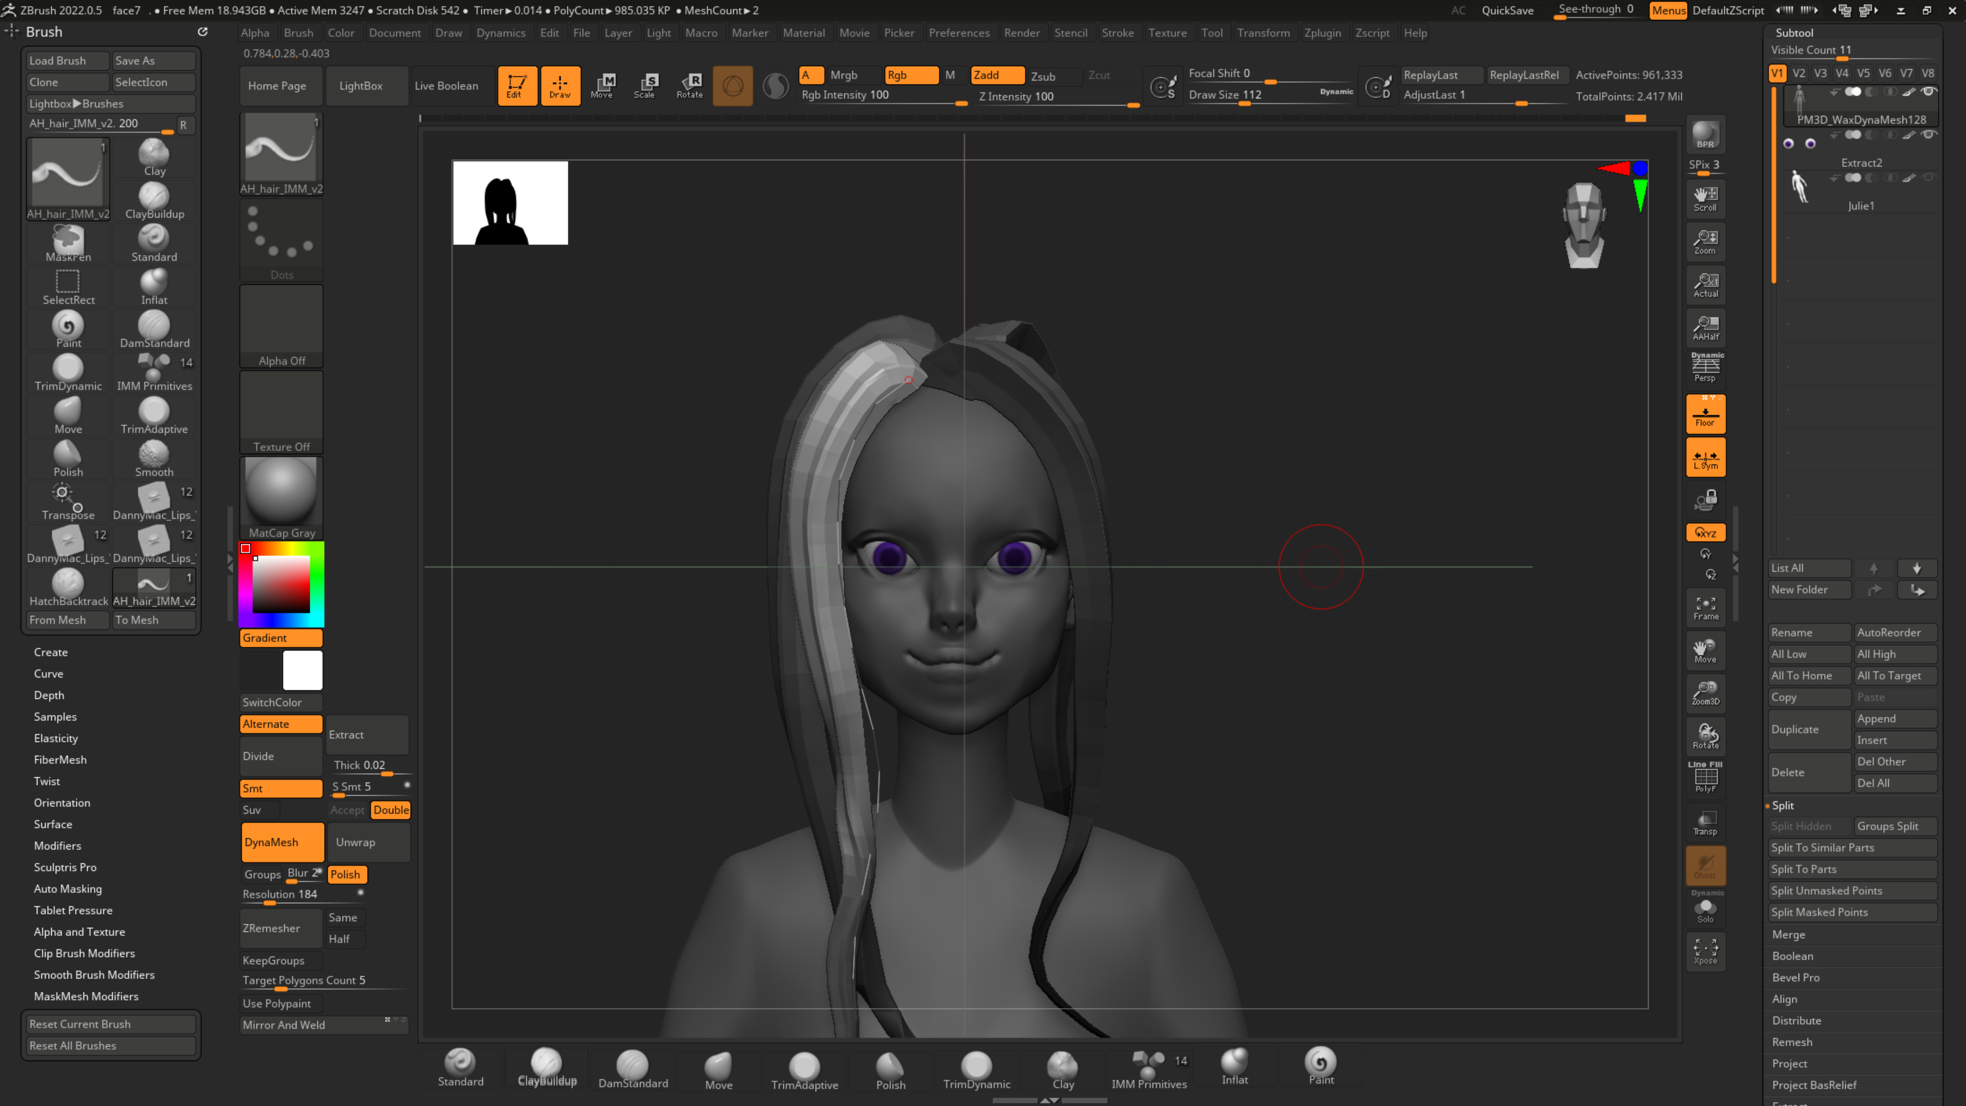Image resolution: width=1966 pixels, height=1106 pixels.
Task: Click the PolyF Line Fill icon
Action: (1705, 777)
